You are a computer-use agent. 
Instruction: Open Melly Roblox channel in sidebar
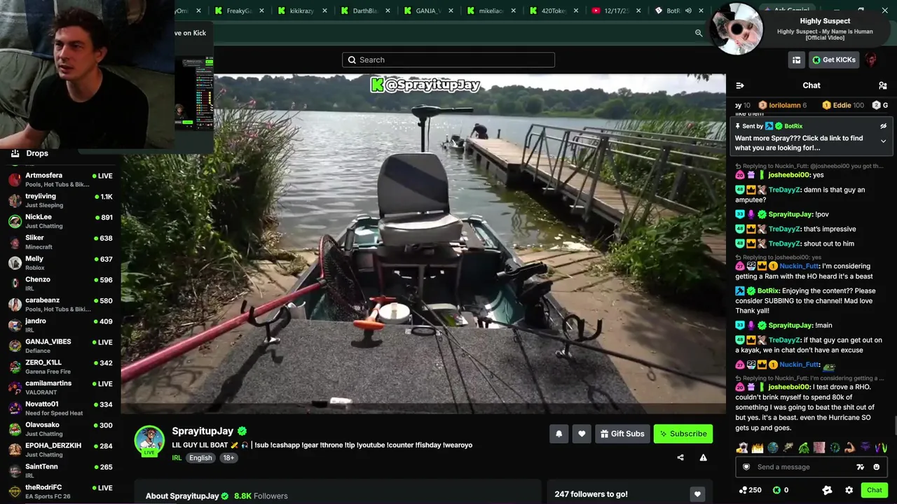tap(60, 262)
